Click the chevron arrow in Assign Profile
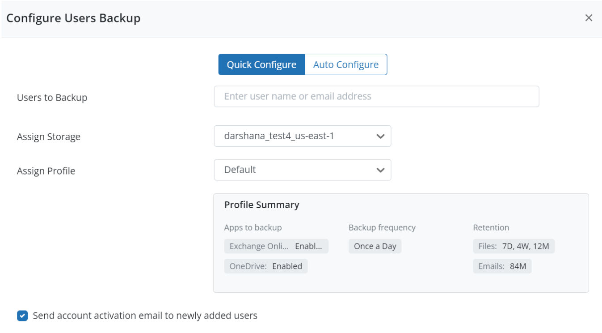The image size is (602, 333). 380,171
